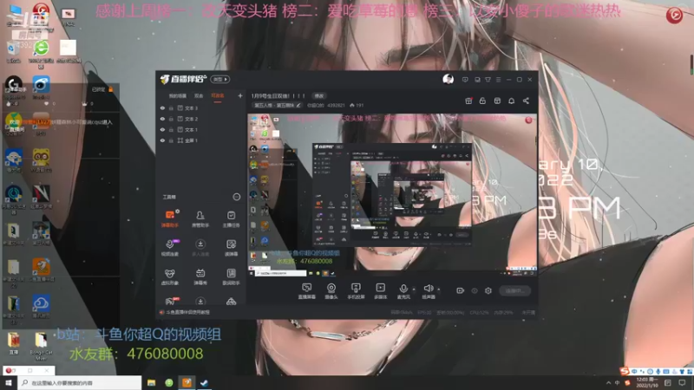Hide the 文本 3 layer
Viewport: 694px width, 390px height.
pyautogui.click(x=162, y=107)
